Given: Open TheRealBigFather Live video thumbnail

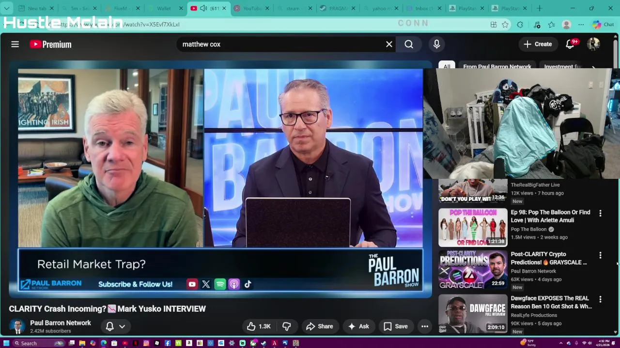Looking at the screenshot, I should click(473, 191).
